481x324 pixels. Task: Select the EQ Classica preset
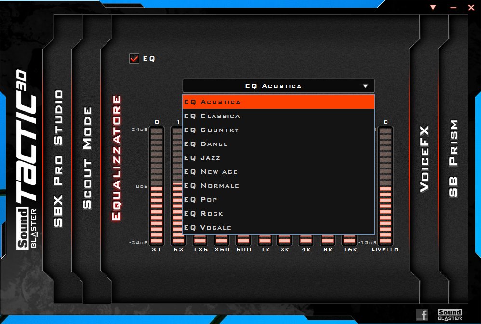(279, 116)
